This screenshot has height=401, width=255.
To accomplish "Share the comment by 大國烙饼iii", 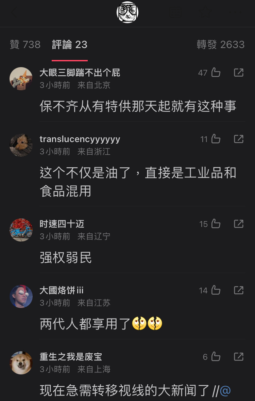I will click(x=239, y=290).
